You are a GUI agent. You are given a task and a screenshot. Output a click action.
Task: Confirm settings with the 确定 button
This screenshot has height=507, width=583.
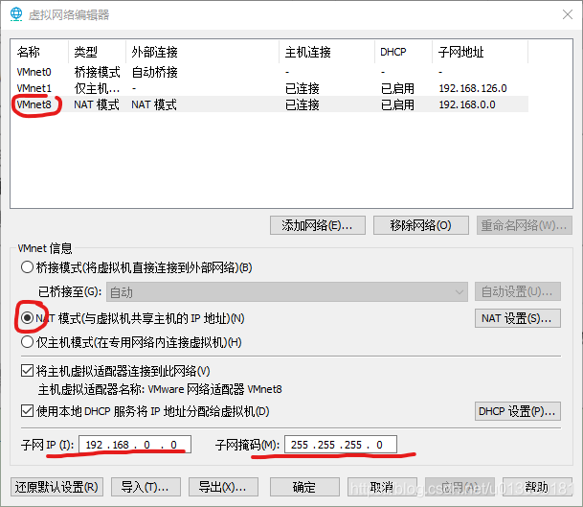(303, 487)
